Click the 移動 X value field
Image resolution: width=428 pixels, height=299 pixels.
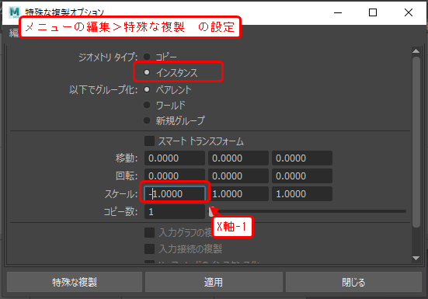[175, 158]
